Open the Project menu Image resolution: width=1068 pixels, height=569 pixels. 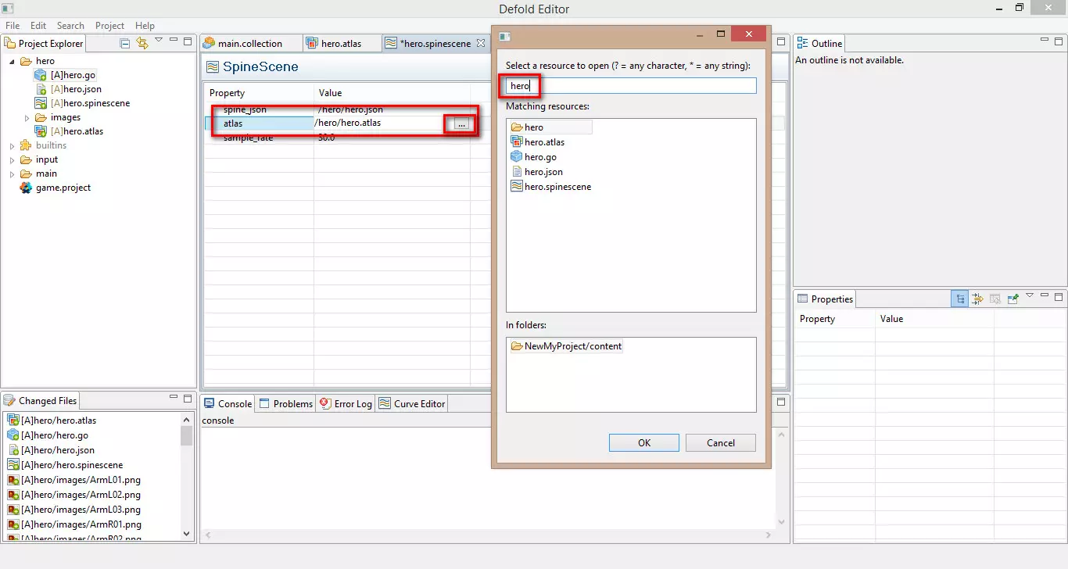(x=109, y=25)
